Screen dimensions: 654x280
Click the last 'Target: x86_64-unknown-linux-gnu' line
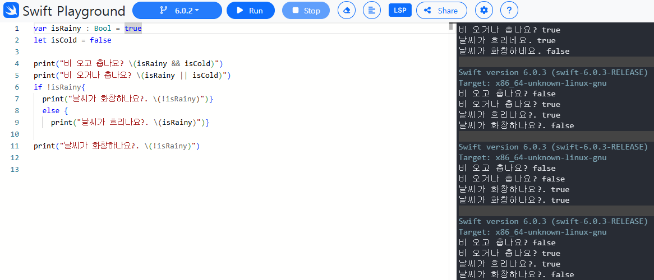coord(533,232)
